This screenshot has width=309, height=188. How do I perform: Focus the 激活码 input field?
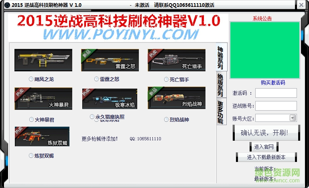click(x=276, y=93)
